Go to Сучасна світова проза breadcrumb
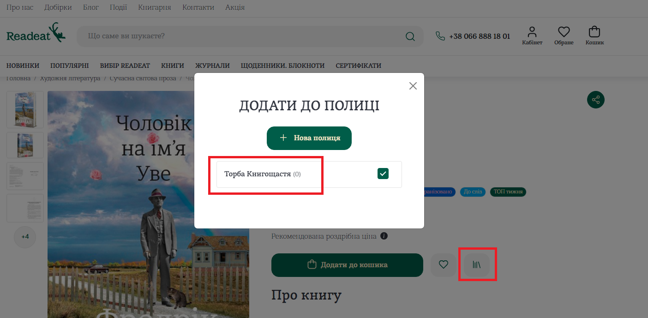Image resolution: width=648 pixels, height=318 pixels. (x=143, y=78)
